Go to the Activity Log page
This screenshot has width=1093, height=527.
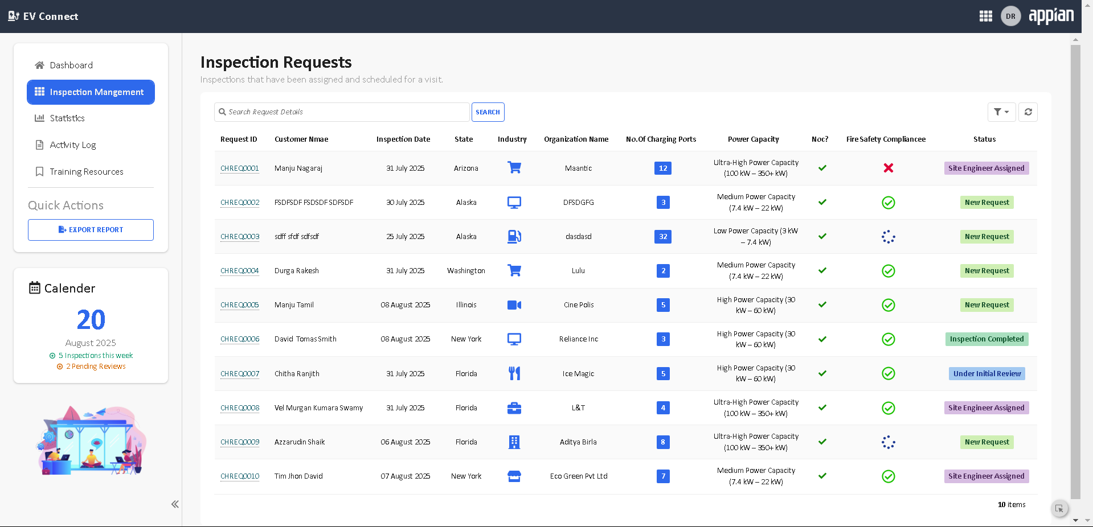pyautogui.click(x=73, y=145)
